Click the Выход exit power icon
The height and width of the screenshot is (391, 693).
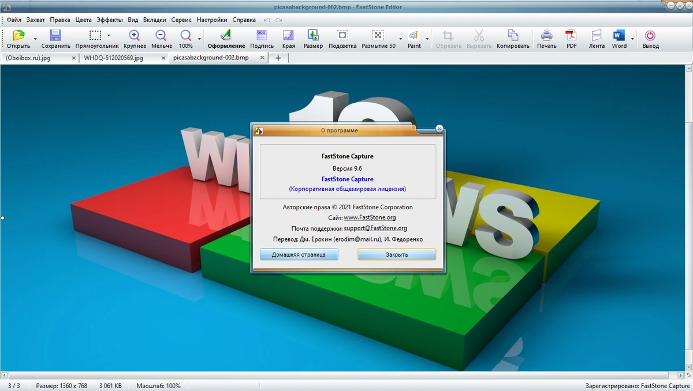point(650,36)
